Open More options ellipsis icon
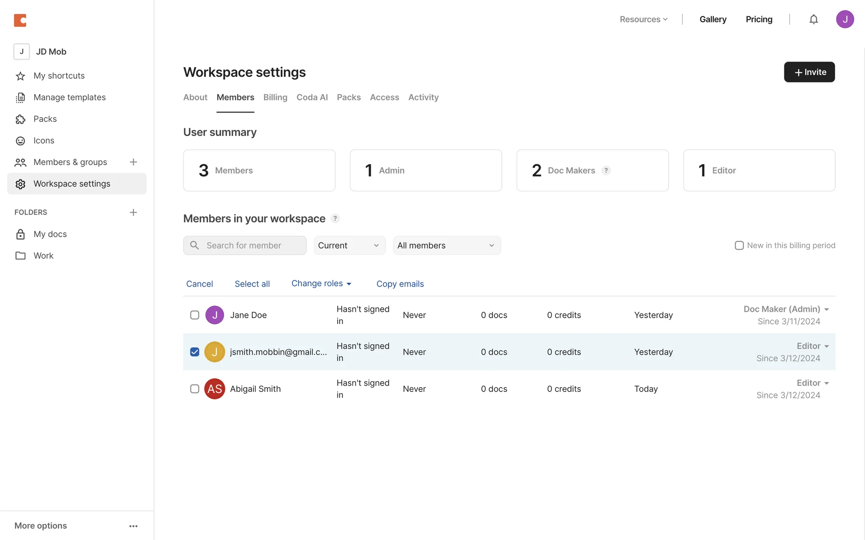 133,526
